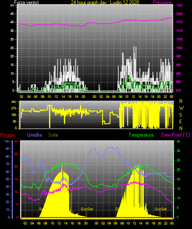Click the 1020 pressure axis value
This screenshot has height=229, width=192.
[x=179, y=14]
